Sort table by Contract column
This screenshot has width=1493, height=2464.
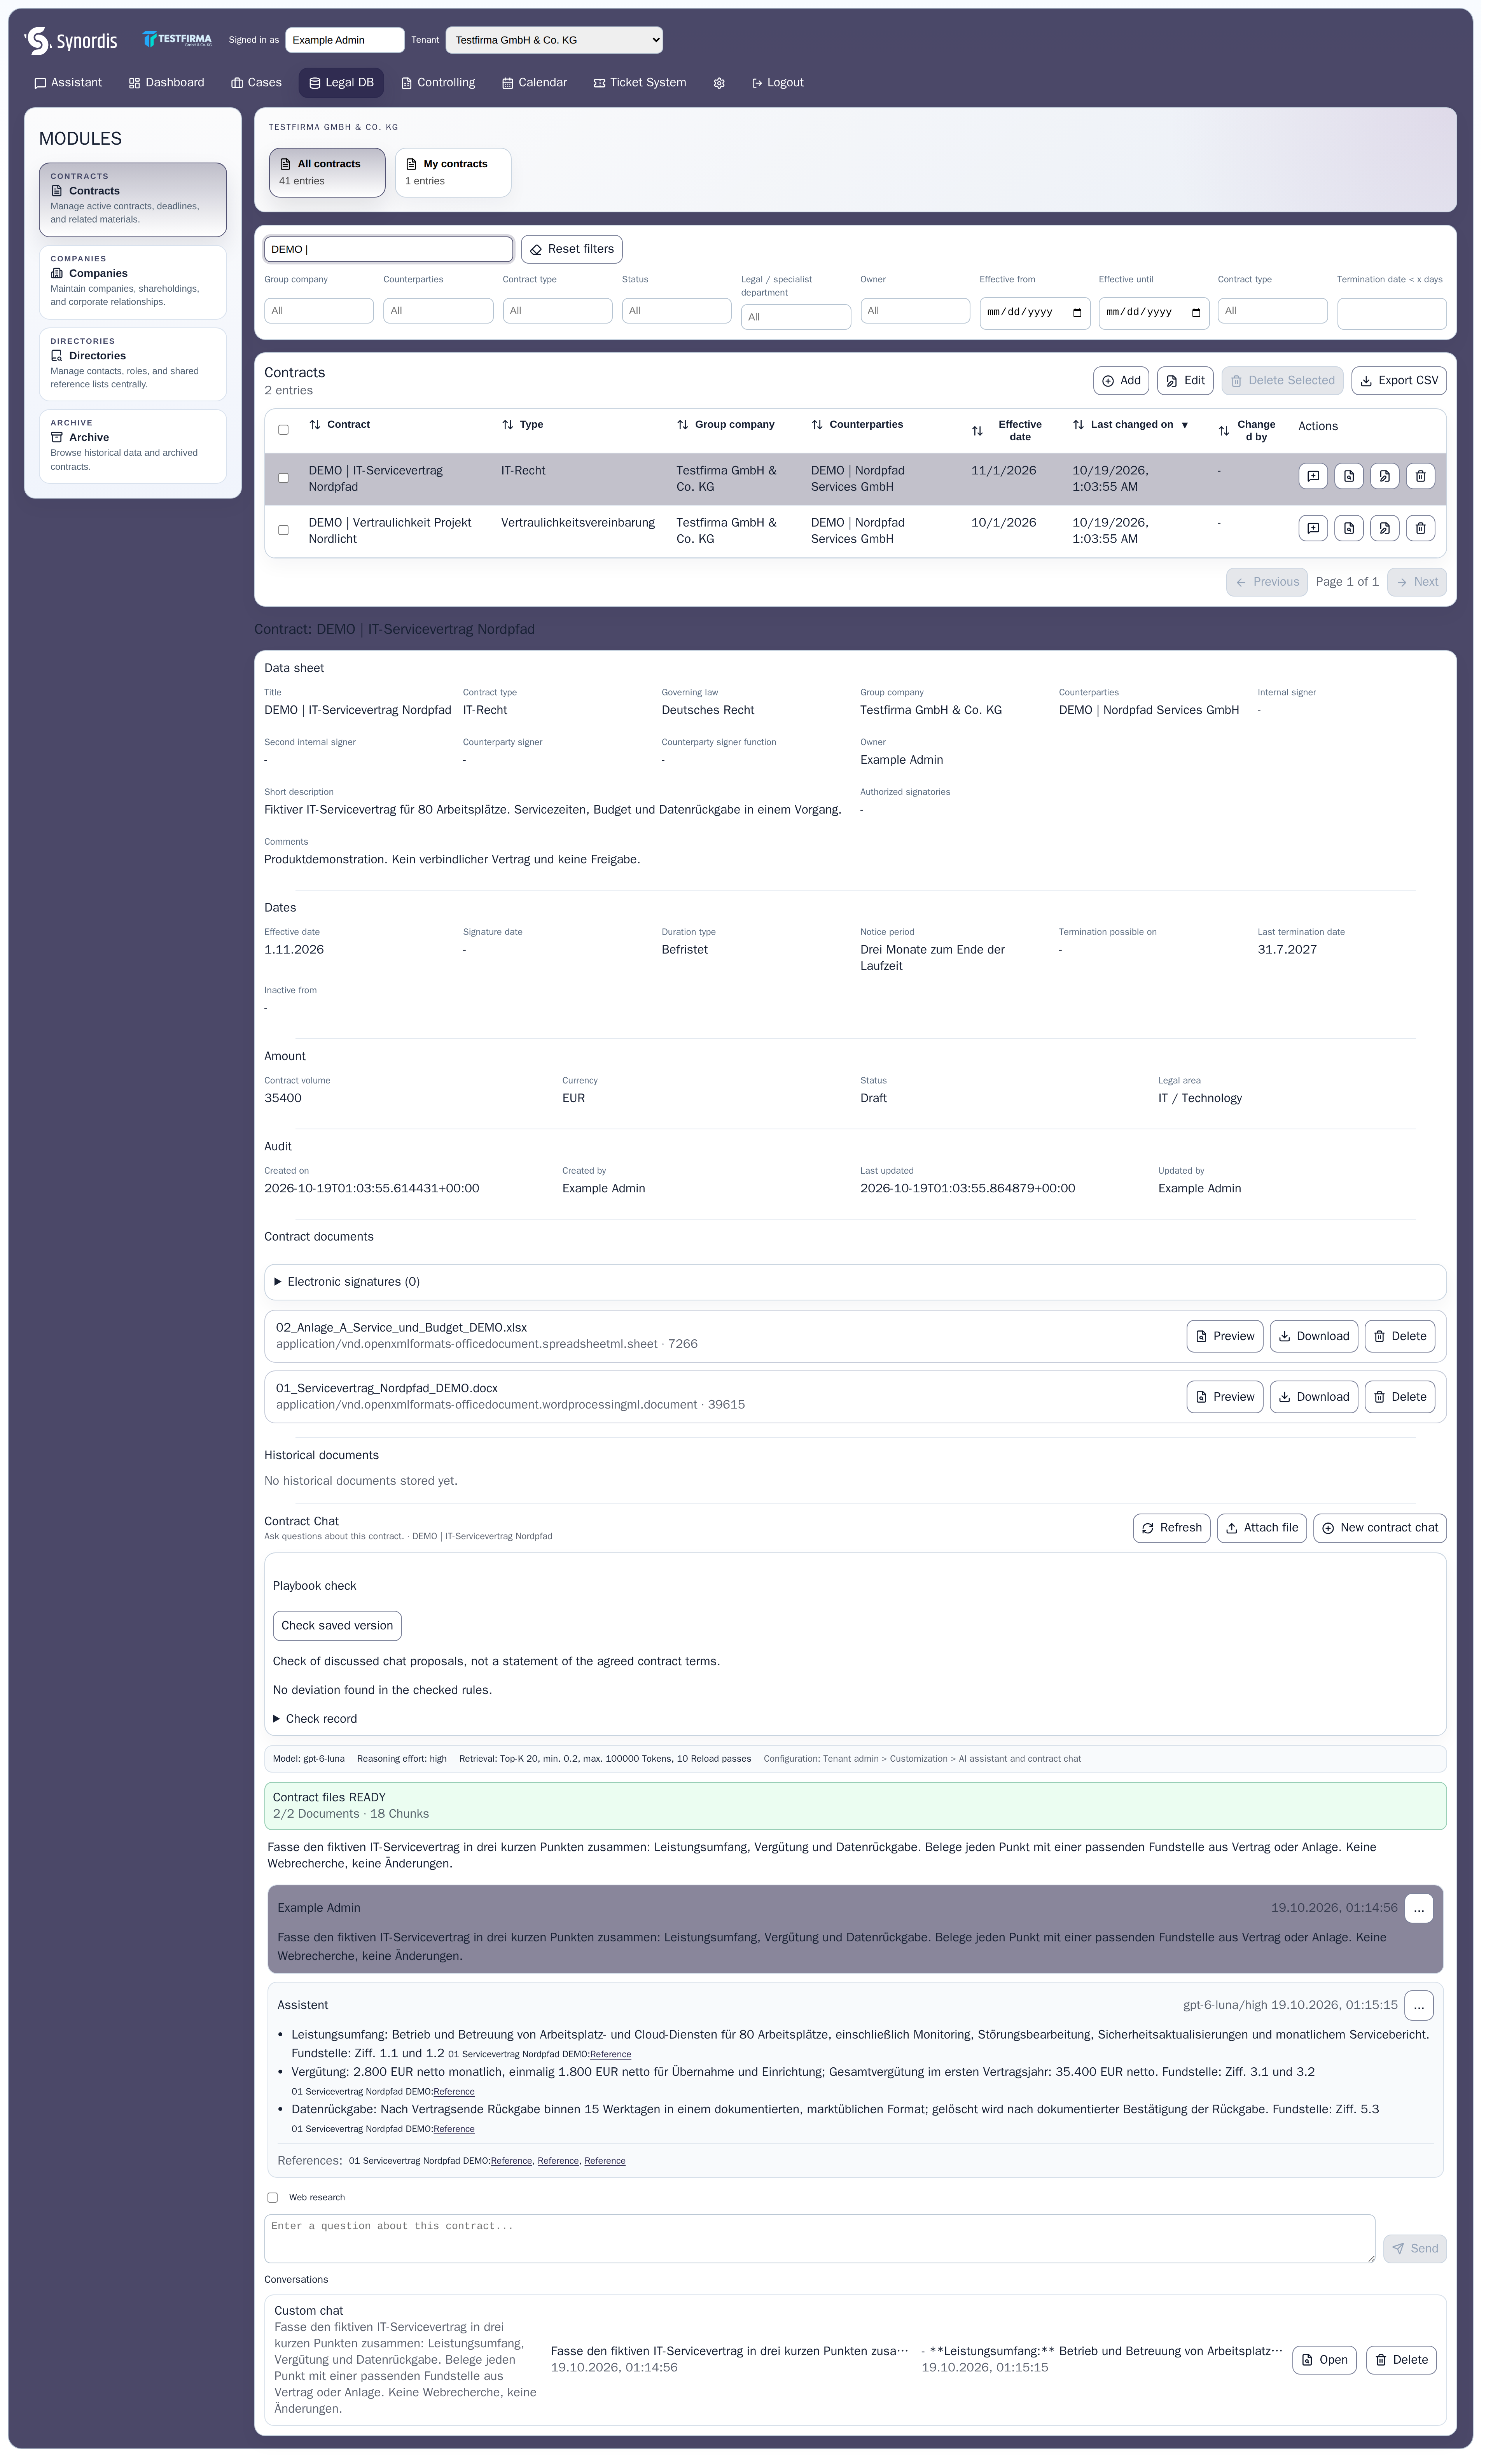pyautogui.click(x=340, y=425)
